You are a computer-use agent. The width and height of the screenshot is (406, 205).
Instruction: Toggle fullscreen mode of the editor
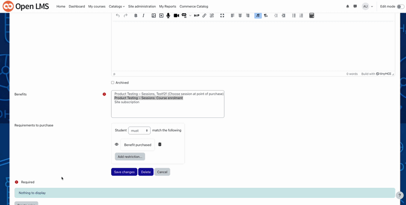[222, 16]
